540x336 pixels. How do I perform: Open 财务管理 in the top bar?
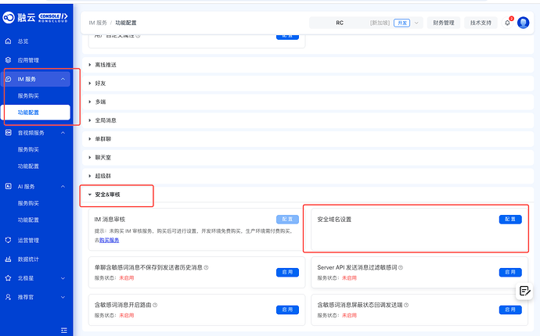[x=443, y=23]
